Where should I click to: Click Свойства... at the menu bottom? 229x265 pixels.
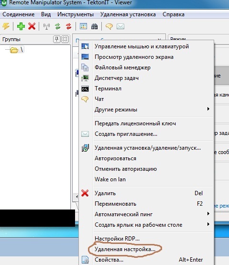point(109,260)
